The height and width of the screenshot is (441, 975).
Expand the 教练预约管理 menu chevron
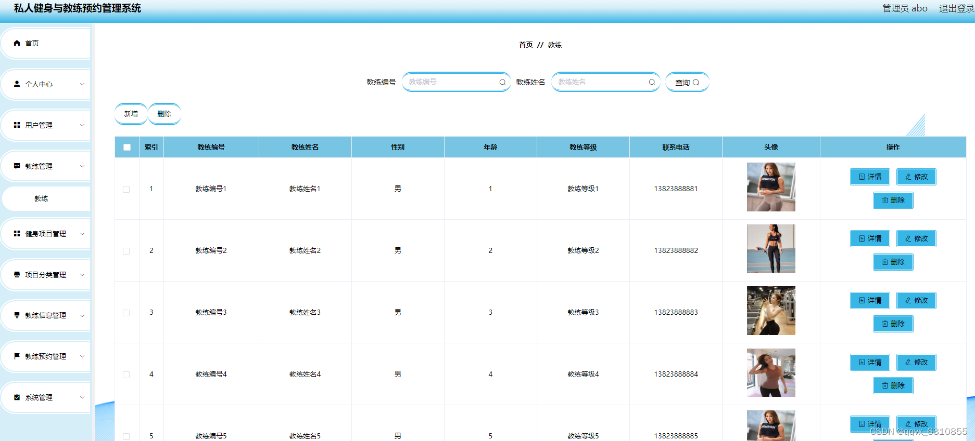pos(82,356)
